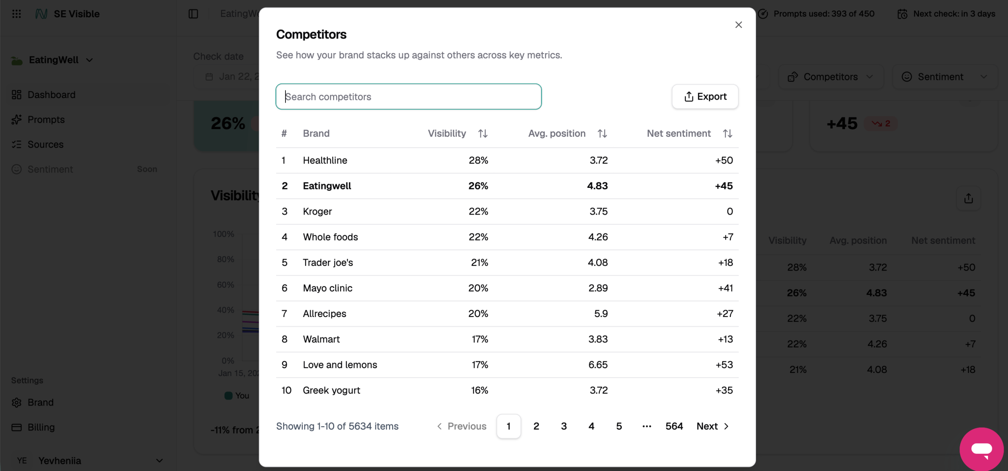Open Brand settings gear icon
1008x471 pixels.
pos(17,402)
